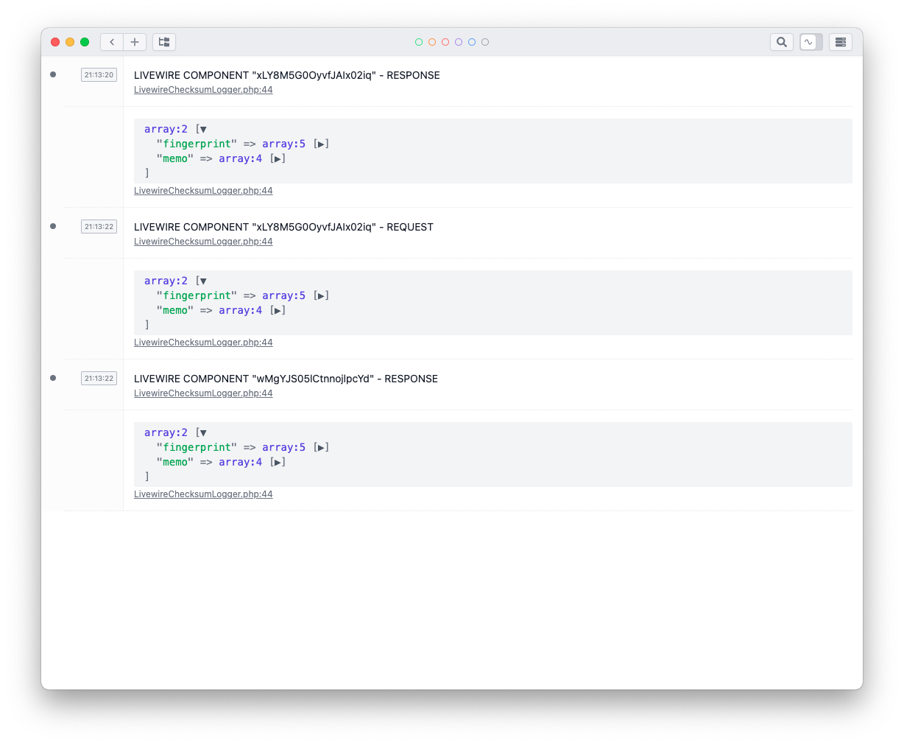Filter by green color circle

(x=419, y=42)
